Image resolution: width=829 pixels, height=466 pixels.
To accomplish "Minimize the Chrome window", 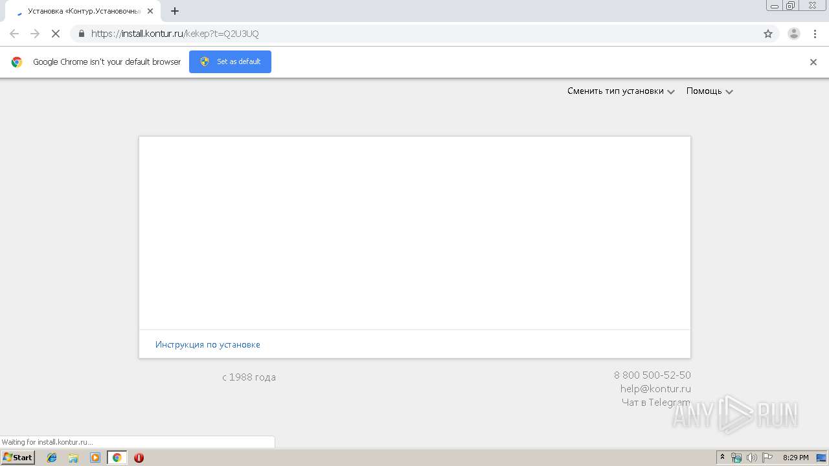I will pos(775,5).
